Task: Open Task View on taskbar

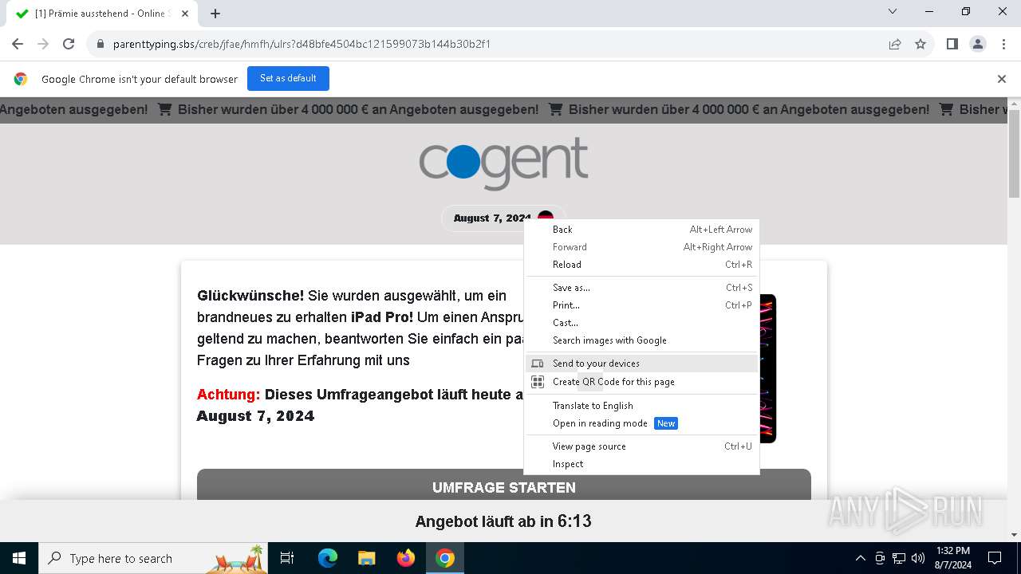Action: pyautogui.click(x=287, y=558)
